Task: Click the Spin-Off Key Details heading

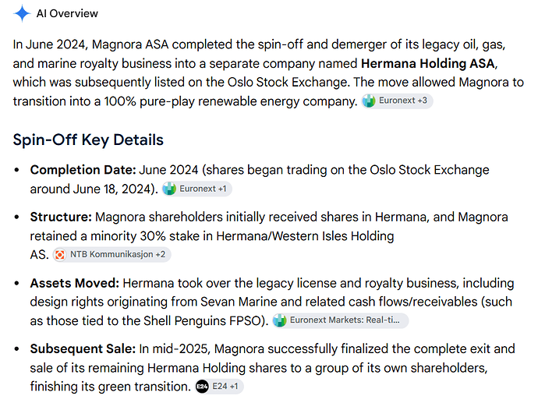Action: point(88,140)
